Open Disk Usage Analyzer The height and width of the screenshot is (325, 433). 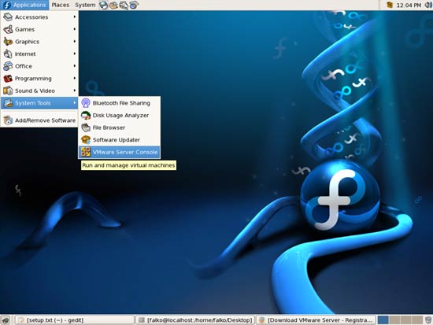tap(120, 115)
